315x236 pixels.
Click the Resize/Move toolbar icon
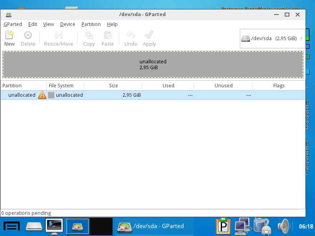point(58,36)
